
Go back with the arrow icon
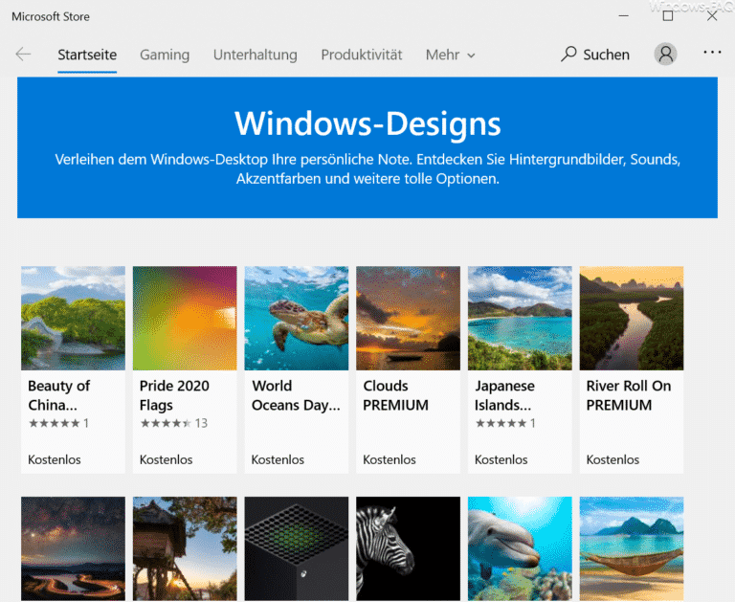(x=23, y=55)
